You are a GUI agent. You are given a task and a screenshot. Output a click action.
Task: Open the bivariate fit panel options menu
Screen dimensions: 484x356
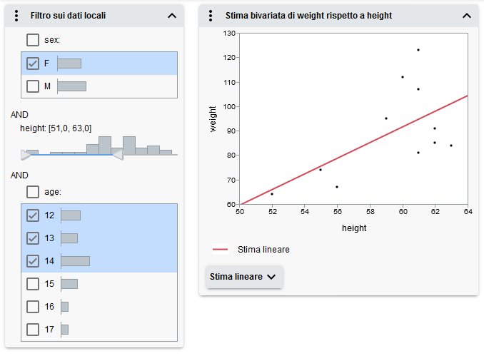(x=211, y=15)
